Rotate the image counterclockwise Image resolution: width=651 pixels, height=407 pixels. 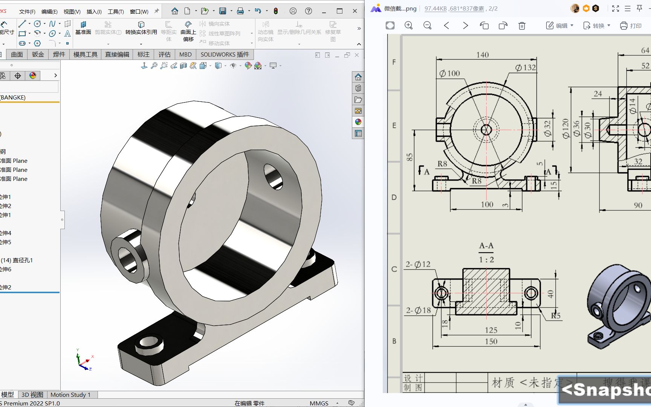484,26
